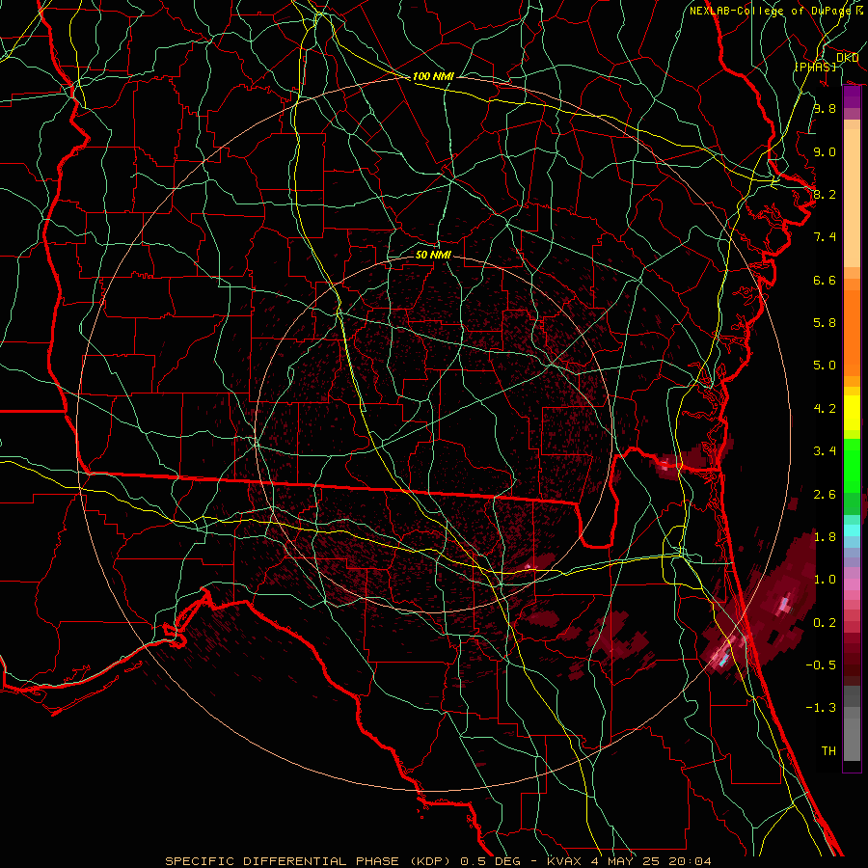Click the 1.0 value on the color scale
The height and width of the screenshot is (868, 868).
coord(825,580)
